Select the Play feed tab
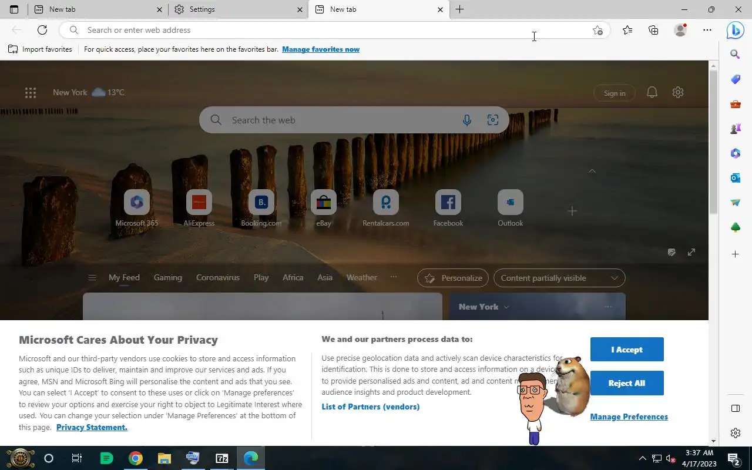 point(261,277)
